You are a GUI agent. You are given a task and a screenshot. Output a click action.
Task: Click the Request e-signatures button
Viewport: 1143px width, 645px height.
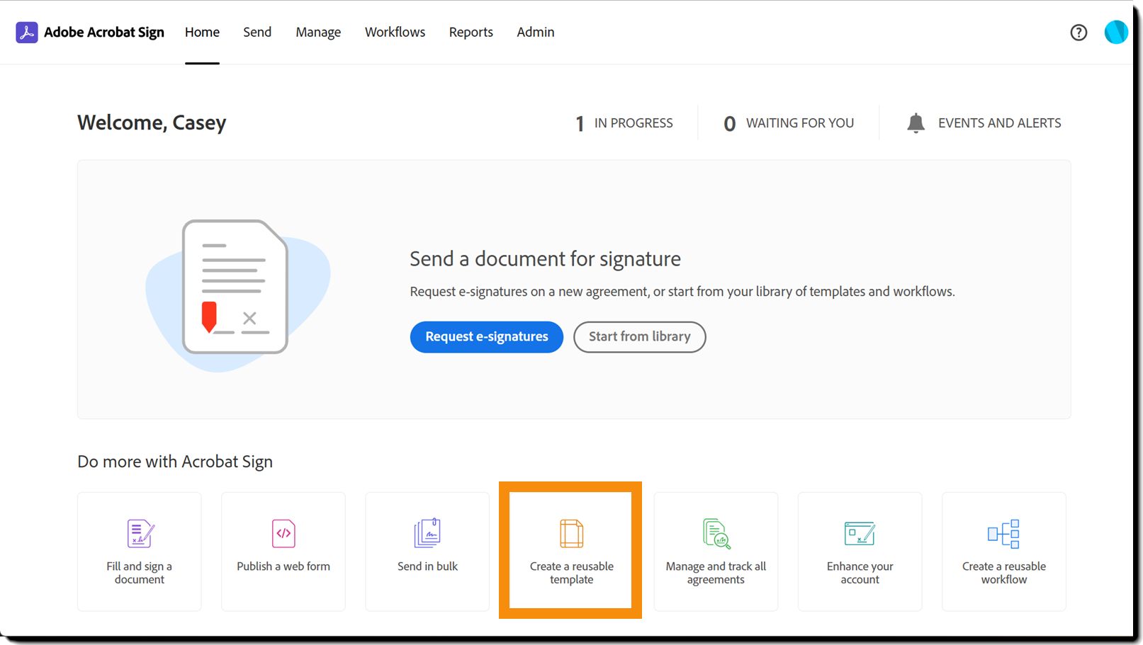[487, 337]
